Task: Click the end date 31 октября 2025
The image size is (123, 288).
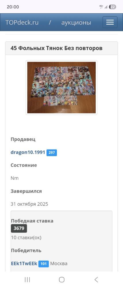Action: pyautogui.click(x=29, y=204)
